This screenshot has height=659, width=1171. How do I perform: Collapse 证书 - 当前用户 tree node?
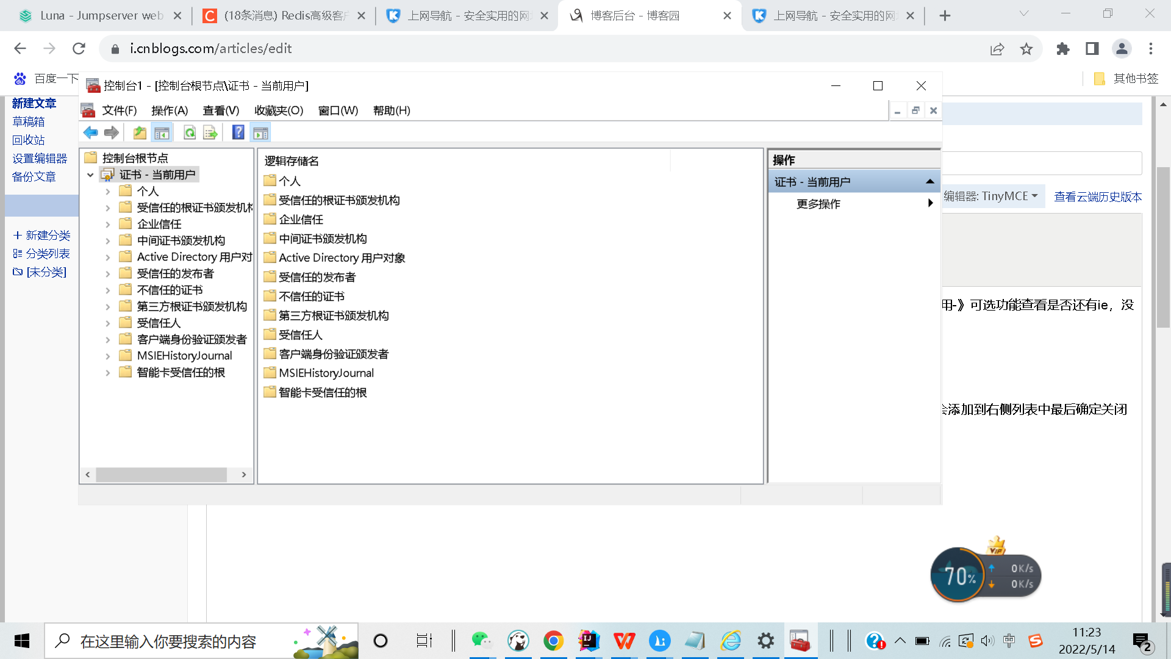[90, 175]
